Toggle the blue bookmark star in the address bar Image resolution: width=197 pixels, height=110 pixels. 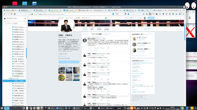pyautogui.click(x=128, y=14)
